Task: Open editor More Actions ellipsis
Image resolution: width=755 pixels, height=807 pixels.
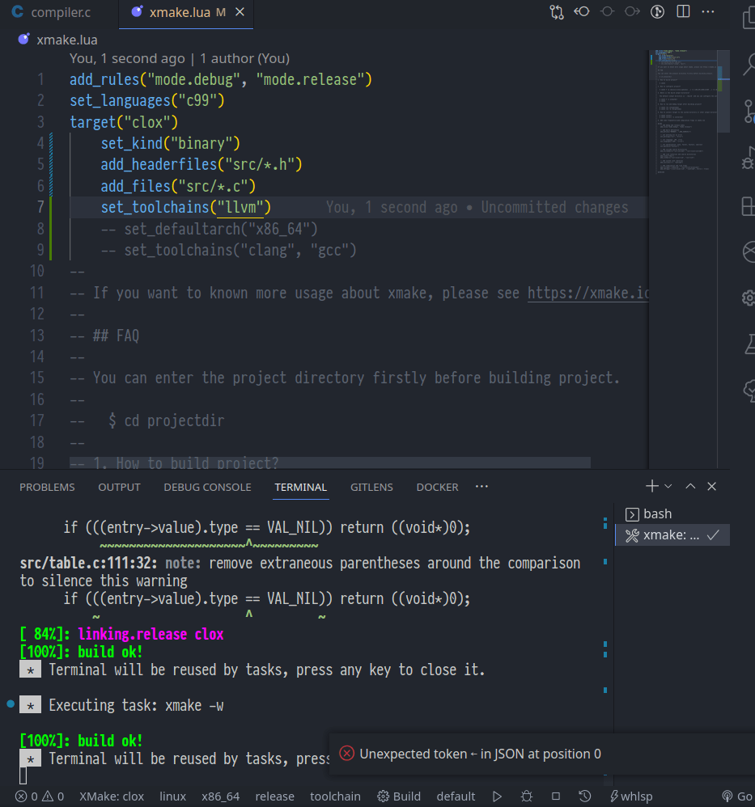Action: click(708, 12)
